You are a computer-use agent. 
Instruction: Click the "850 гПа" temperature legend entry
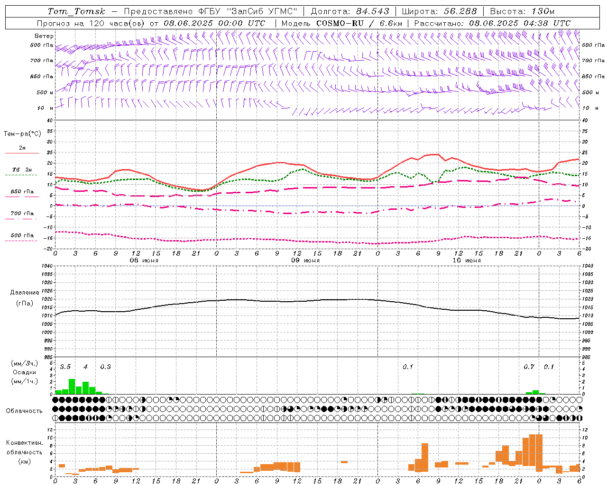click(x=22, y=191)
